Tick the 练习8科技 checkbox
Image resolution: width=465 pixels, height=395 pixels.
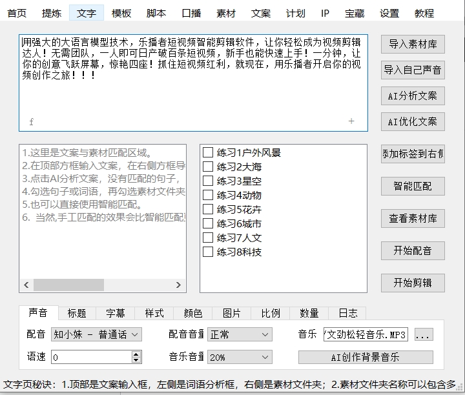(208, 252)
